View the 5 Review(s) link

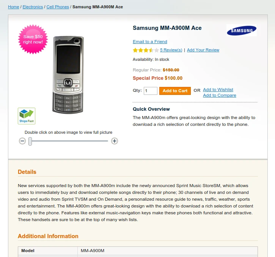pos(171,50)
